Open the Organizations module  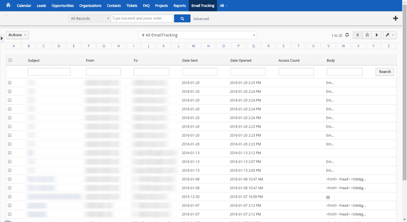(90, 6)
